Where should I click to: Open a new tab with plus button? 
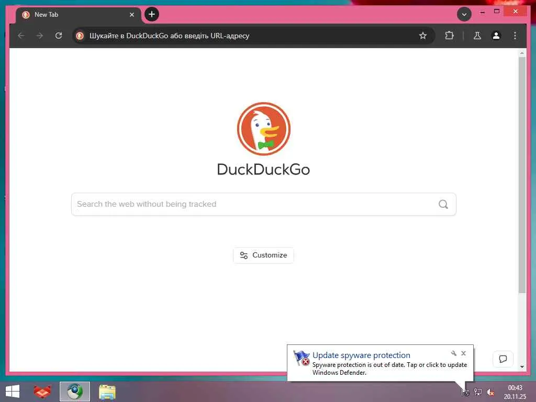click(x=152, y=14)
